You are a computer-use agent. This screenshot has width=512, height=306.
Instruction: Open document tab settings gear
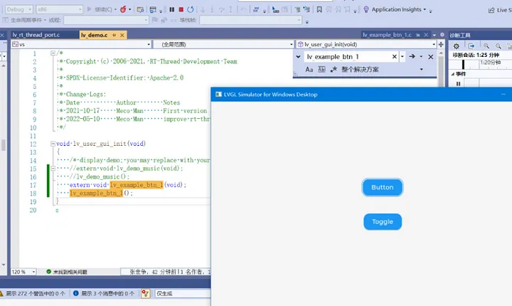442,35
